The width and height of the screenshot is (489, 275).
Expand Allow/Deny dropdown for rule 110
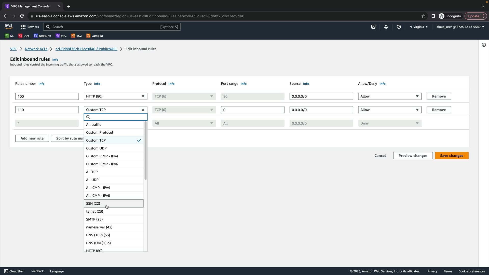pos(389,110)
